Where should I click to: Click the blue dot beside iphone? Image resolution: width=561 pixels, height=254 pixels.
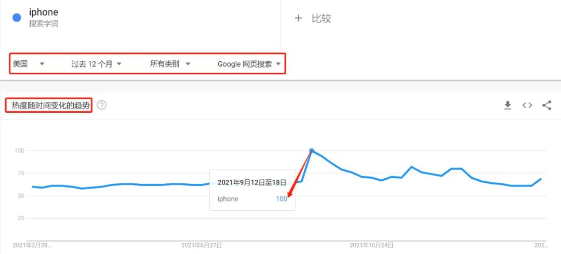17,18
